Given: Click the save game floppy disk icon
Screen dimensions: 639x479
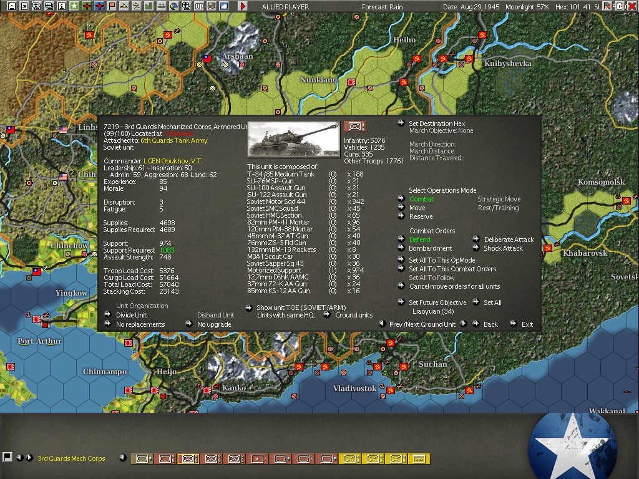Looking at the screenshot, I should point(12,6).
